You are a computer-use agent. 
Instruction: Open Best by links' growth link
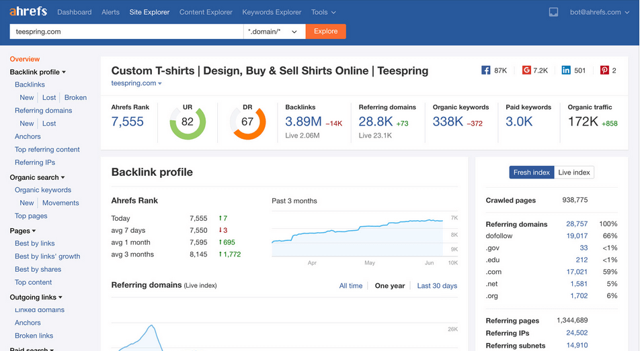tap(47, 256)
